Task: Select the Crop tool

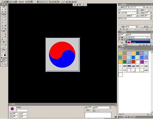Action: tap(5, 12)
